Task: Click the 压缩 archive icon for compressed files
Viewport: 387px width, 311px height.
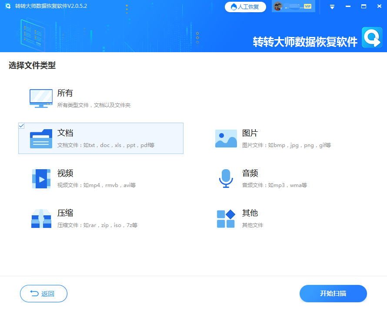Action: point(41,217)
